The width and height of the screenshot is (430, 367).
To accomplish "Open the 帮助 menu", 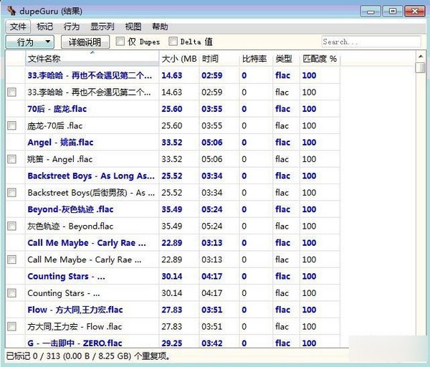I will (161, 27).
